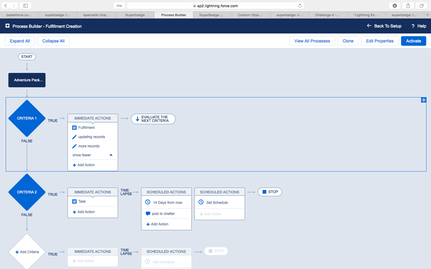Click the down arrow in Evaluate the Next Criteria

click(137, 119)
